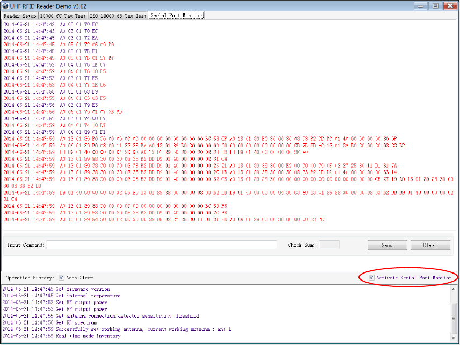The image size is (460, 345).
Task: Click the Input Command text field
Action: (162, 245)
